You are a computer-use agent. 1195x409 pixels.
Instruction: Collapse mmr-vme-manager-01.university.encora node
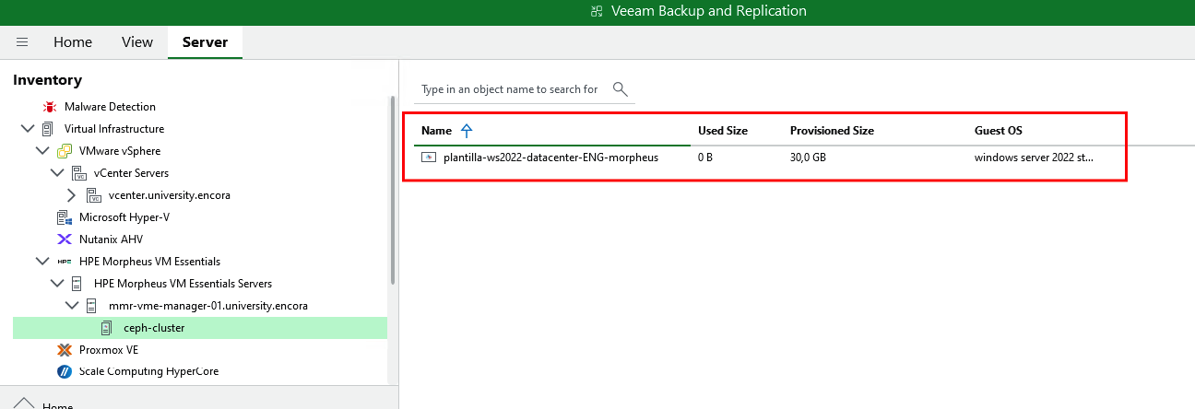(x=72, y=306)
